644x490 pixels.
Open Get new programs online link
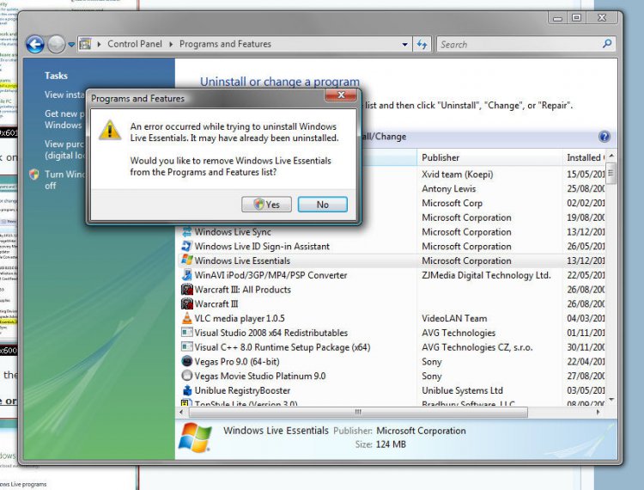64,119
